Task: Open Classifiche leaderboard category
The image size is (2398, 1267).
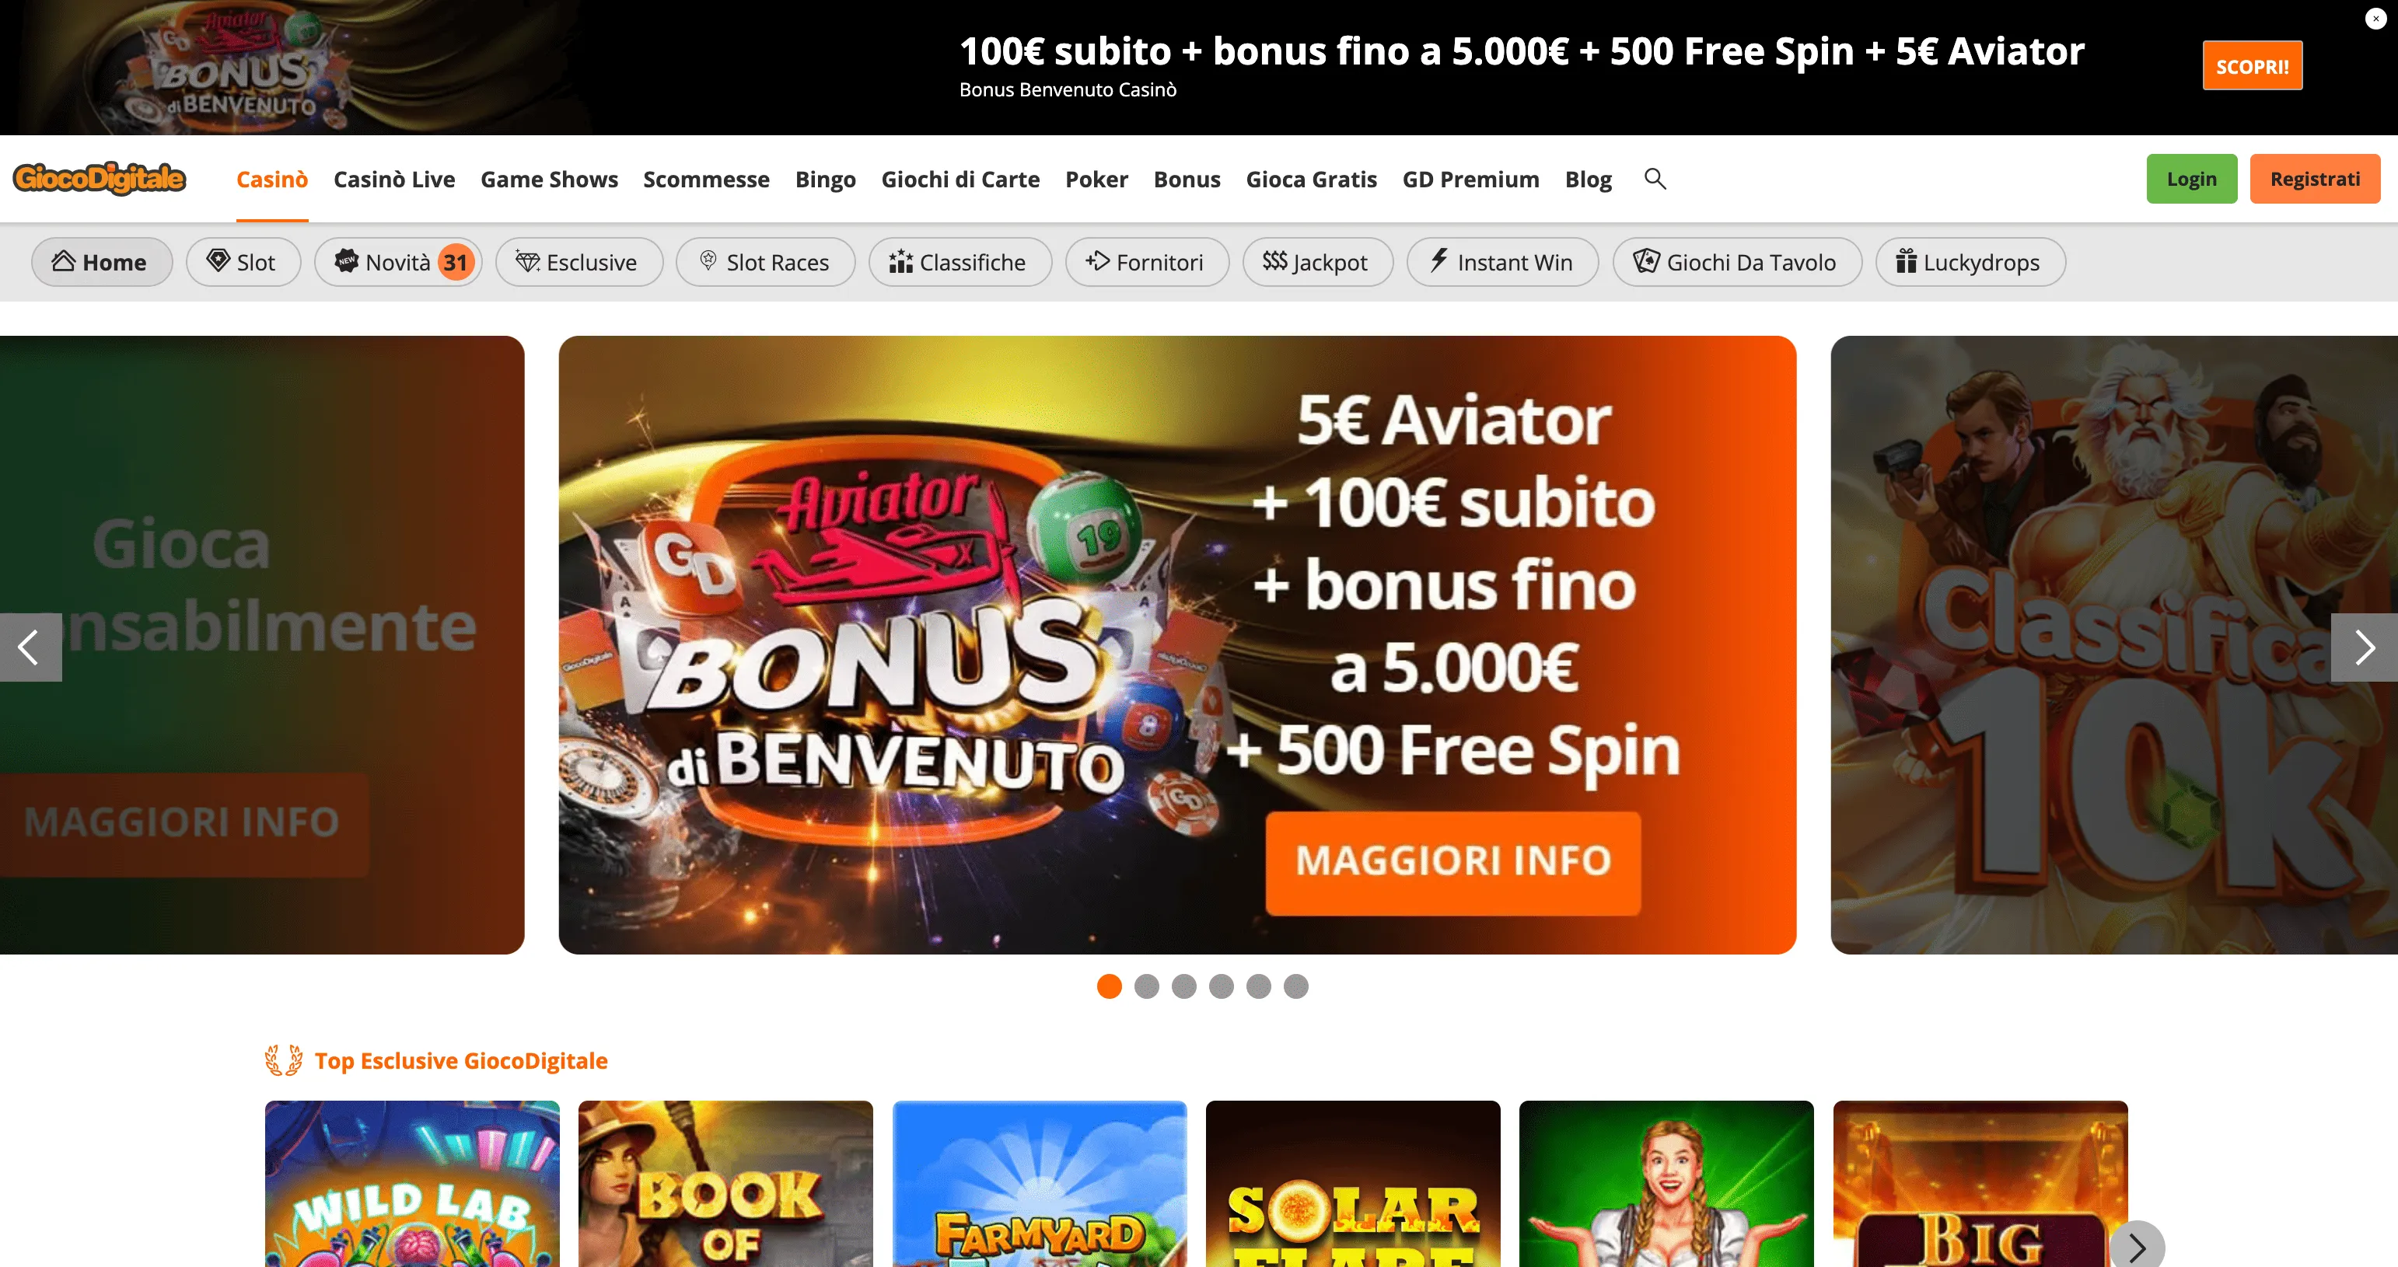Action: pos(959,262)
